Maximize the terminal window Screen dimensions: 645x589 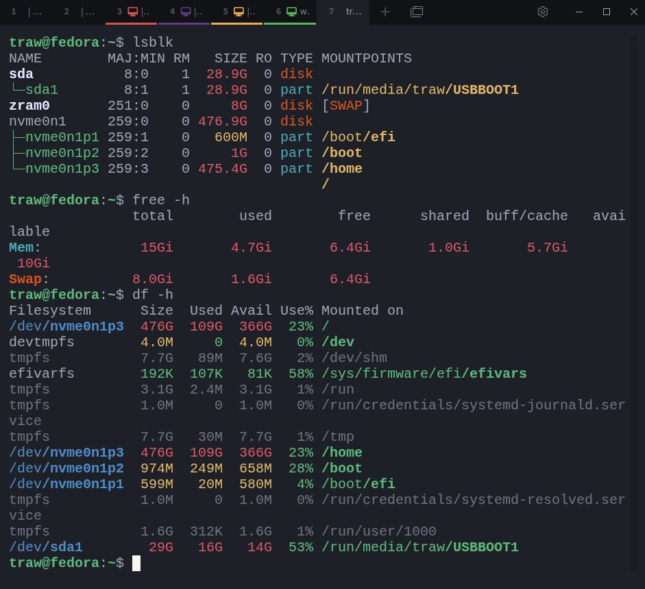[x=607, y=12]
